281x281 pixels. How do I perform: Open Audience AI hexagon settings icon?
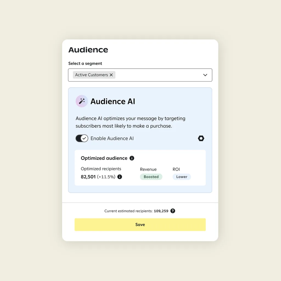coord(201,138)
